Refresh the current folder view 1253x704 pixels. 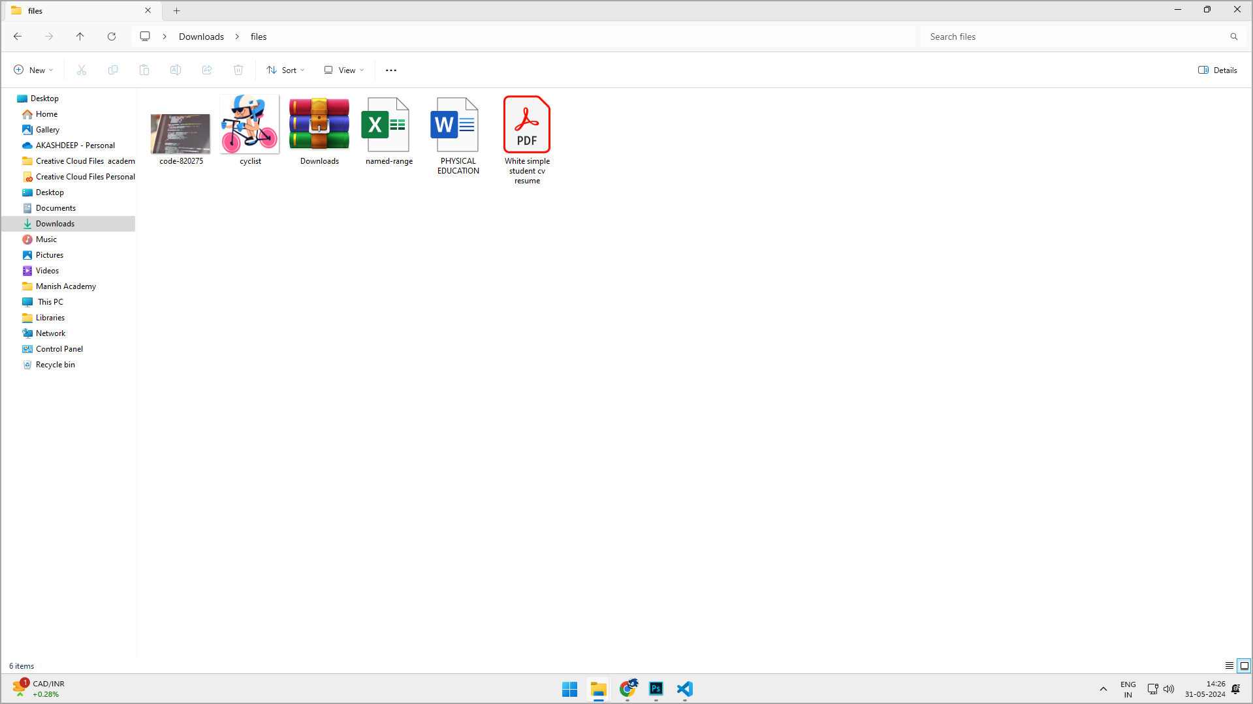point(112,37)
